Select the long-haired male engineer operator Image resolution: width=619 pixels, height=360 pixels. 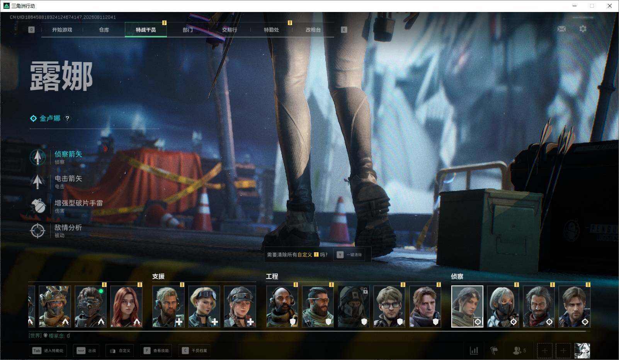coord(425,306)
